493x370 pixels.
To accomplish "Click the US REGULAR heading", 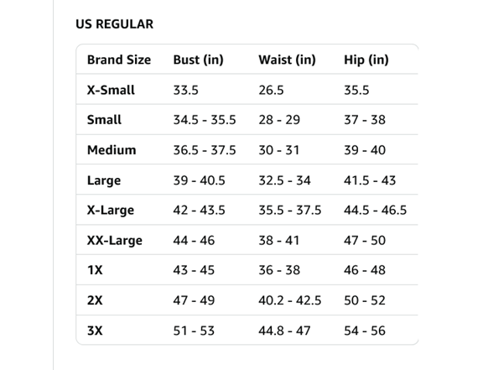I will (x=114, y=23).
